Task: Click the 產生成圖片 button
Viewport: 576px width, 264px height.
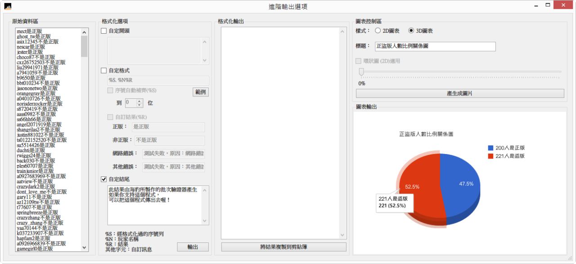Action: pyautogui.click(x=459, y=93)
